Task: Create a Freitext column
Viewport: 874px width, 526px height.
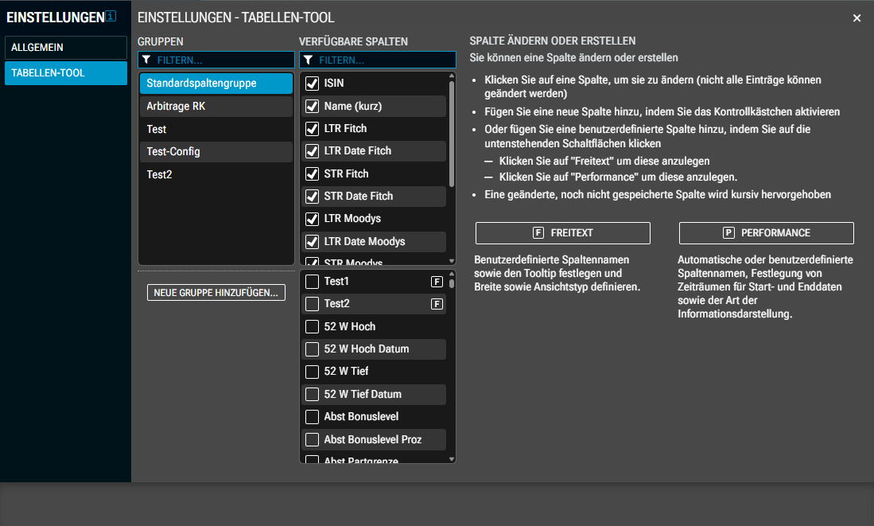Action: (563, 233)
